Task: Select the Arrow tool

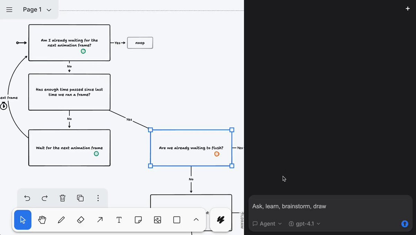Action: [100, 220]
